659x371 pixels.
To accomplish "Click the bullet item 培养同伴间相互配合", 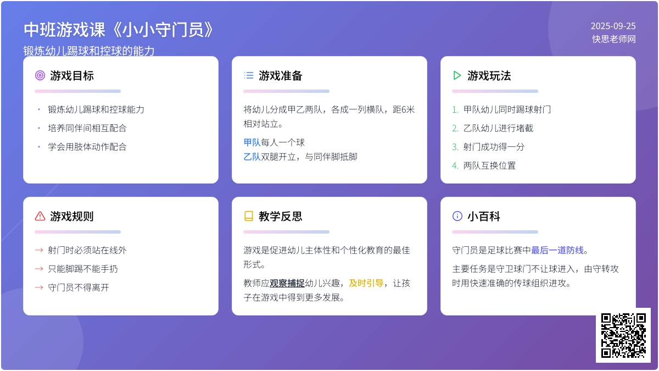I will (87, 128).
